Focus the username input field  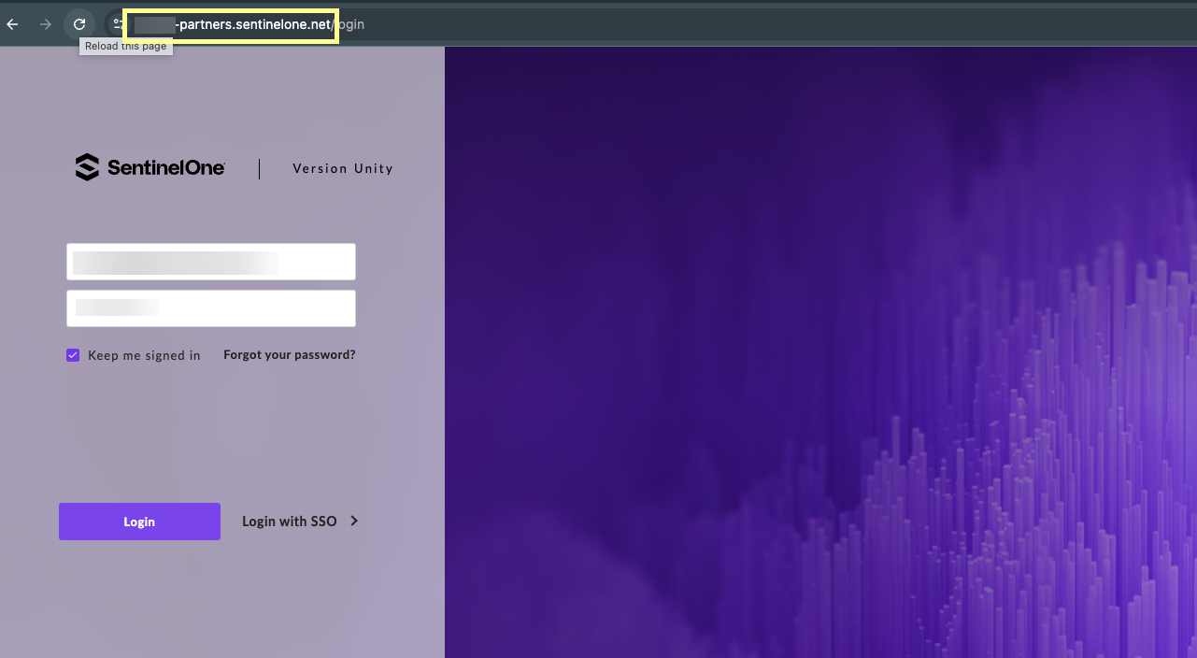click(x=211, y=262)
